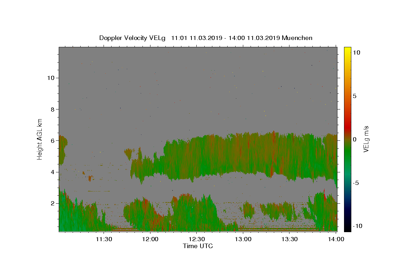Click the '13:00' time tick label

(x=243, y=239)
